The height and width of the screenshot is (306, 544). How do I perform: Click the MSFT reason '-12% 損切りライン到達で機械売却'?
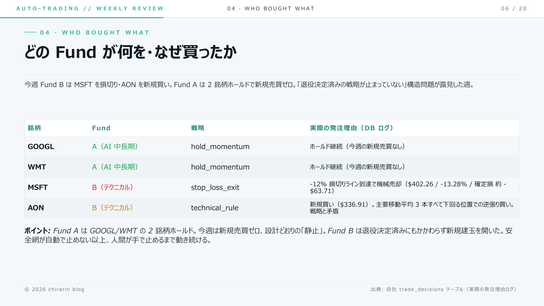coord(408,187)
